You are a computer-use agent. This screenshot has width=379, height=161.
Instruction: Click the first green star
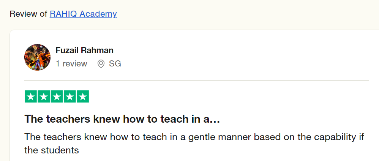(x=31, y=96)
